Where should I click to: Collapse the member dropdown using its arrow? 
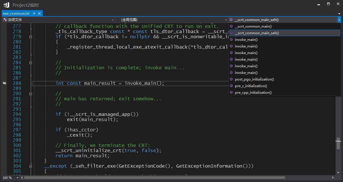point(339,20)
